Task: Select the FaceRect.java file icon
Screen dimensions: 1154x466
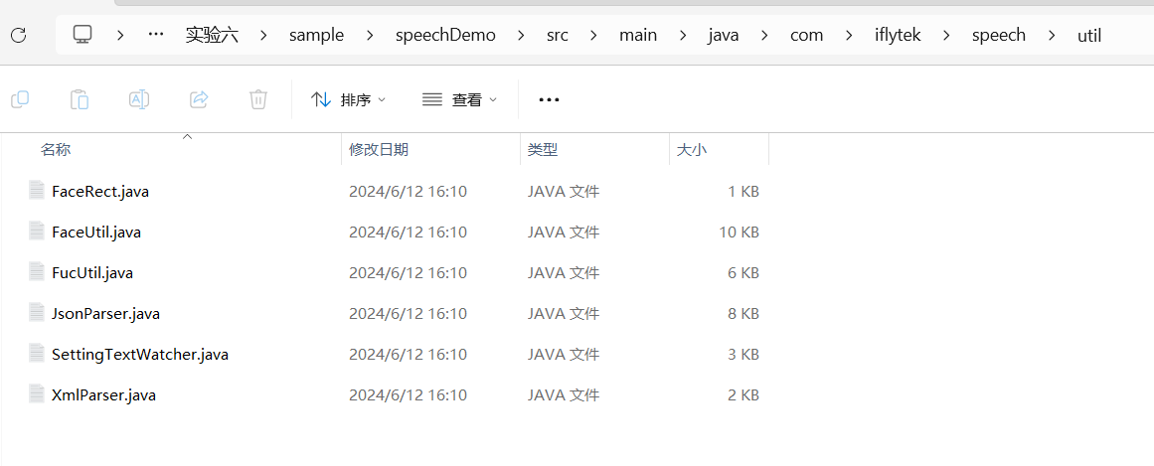Action: coord(37,191)
